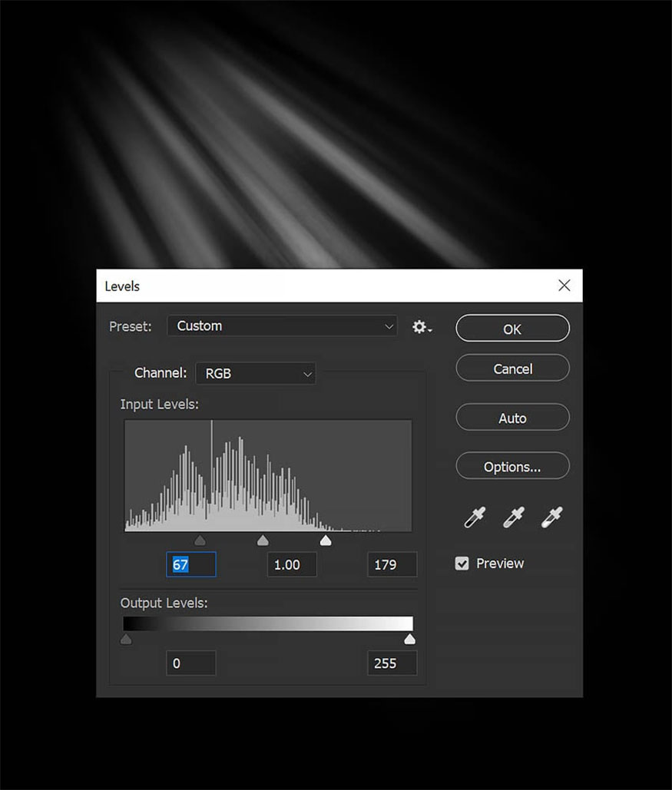This screenshot has width=672, height=790.
Task: Open the preset options gear menu
Action: [x=422, y=327]
